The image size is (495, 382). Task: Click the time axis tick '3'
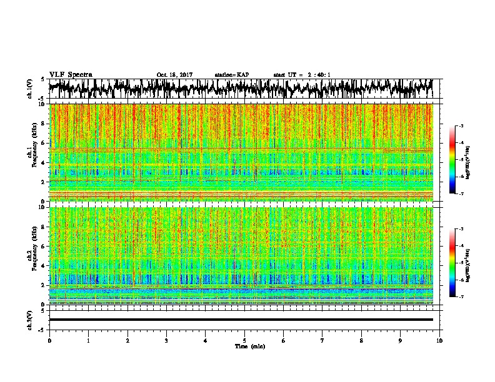[x=166, y=341]
